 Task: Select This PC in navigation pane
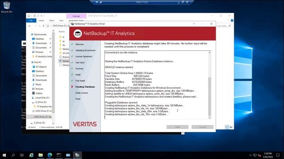37,62
